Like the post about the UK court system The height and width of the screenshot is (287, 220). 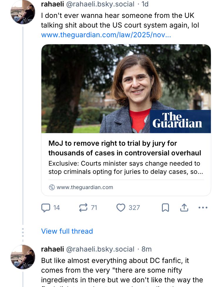[x=121, y=208]
